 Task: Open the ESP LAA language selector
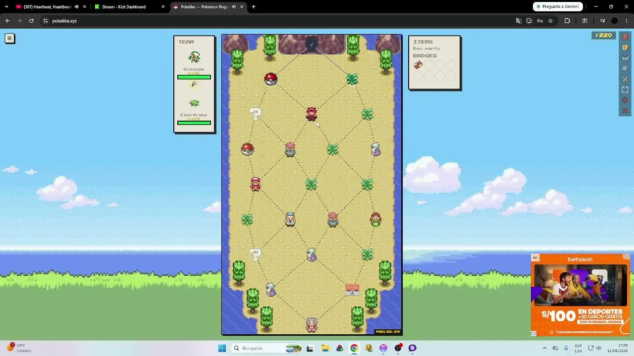coord(579,348)
